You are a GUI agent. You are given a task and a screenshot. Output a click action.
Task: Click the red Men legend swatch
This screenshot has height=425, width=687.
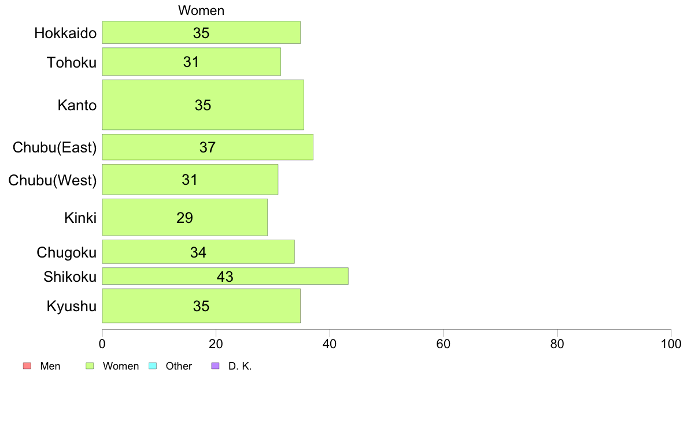(x=27, y=366)
